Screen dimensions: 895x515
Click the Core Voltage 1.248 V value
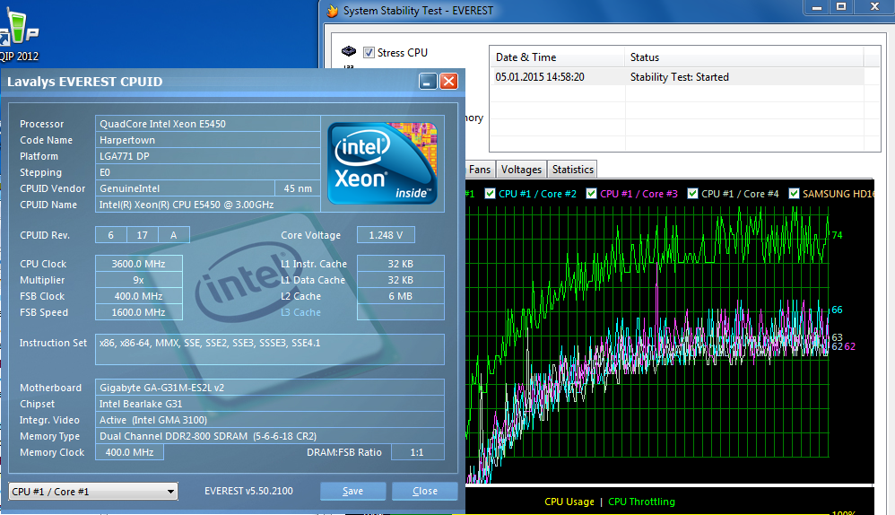[386, 235]
